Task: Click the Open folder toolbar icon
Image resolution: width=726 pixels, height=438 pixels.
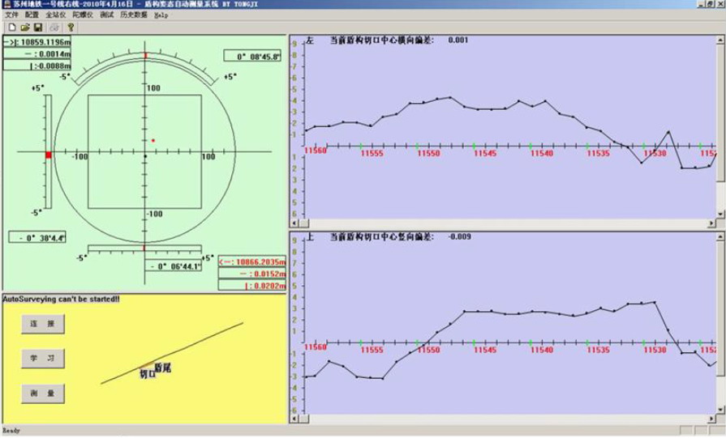Action: click(x=24, y=27)
